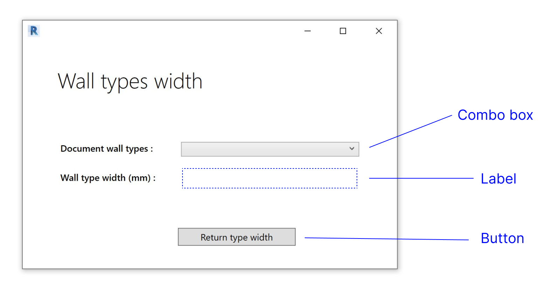Click the "(mm)" unit in the width label
The width and height of the screenshot is (551, 290).
(x=139, y=178)
